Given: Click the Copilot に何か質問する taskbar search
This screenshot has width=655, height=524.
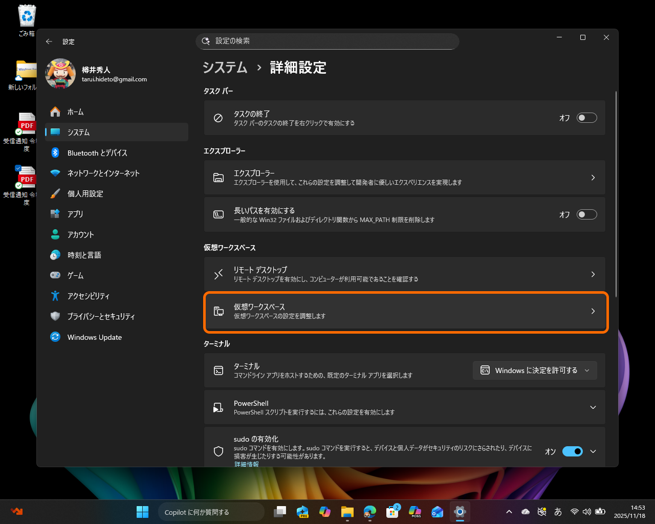Looking at the screenshot, I should pos(210,512).
